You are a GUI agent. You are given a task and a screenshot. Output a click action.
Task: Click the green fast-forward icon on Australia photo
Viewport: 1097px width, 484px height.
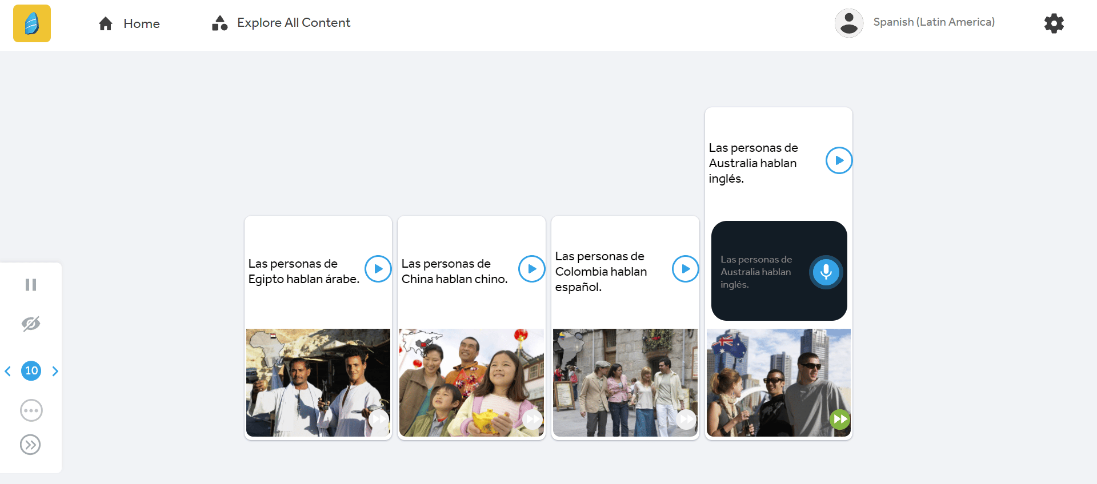click(839, 420)
